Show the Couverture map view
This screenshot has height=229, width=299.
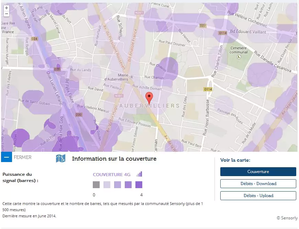pyautogui.click(x=258, y=172)
